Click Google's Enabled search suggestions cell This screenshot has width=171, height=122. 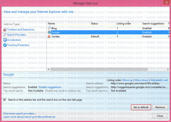pos(147,32)
